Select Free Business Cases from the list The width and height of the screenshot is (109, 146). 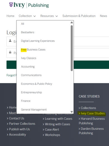33,49
